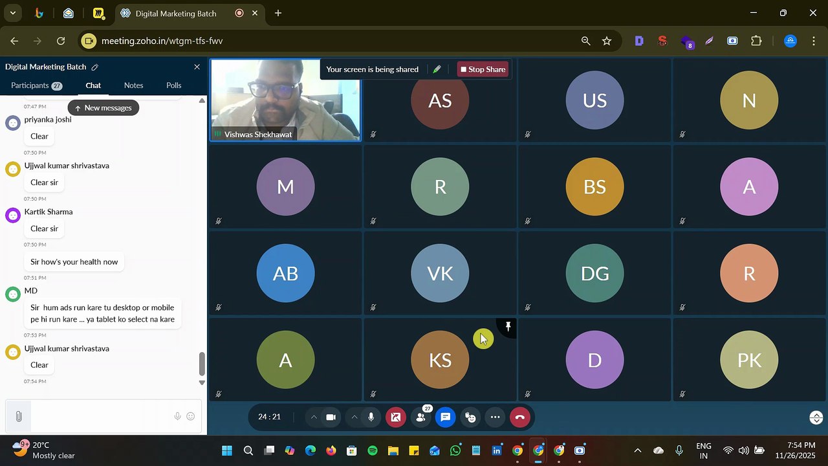Screen dimensions: 828x466
Task: Select Vishwas Shekhawat video thumbnail
Action: [285, 100]
